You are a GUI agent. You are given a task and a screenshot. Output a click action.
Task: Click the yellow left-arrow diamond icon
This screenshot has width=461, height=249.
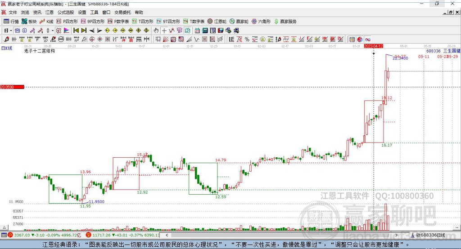(x=107, y=31)
